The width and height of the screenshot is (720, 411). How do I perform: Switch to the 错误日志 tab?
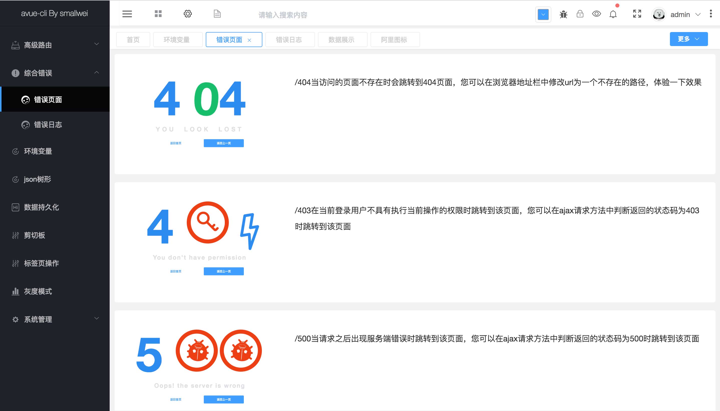click(x=290, y=40)
